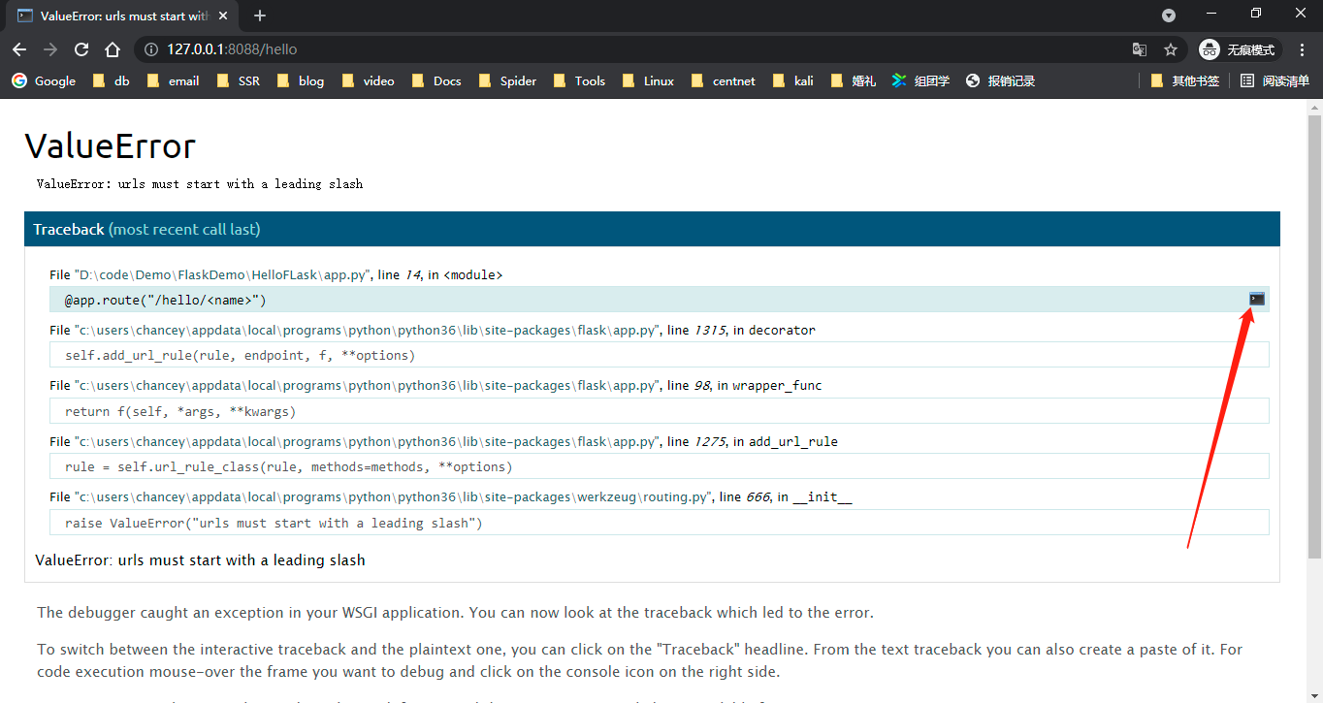
Task: Open the kali bookmark folder
Action: point(793,80)
